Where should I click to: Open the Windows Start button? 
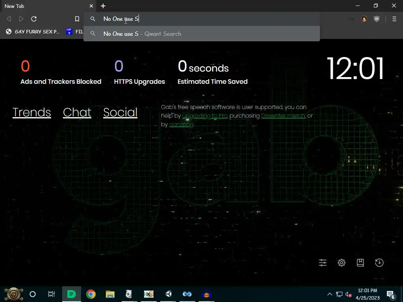click(14, 294)
